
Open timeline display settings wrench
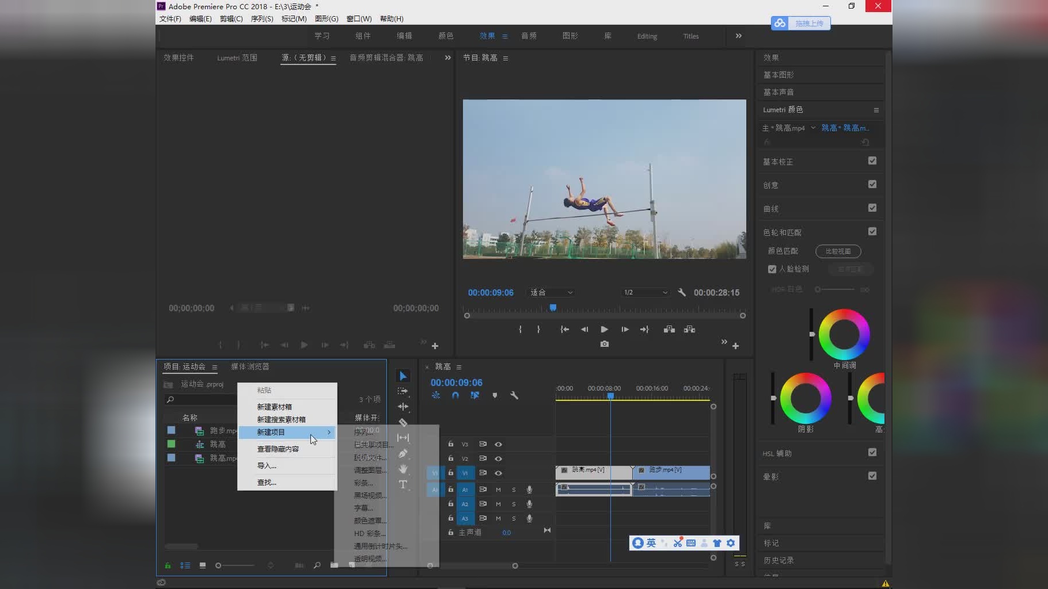514,395
